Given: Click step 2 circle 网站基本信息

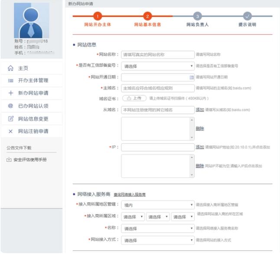Looking at the screenshot, I should pos(147,16).
